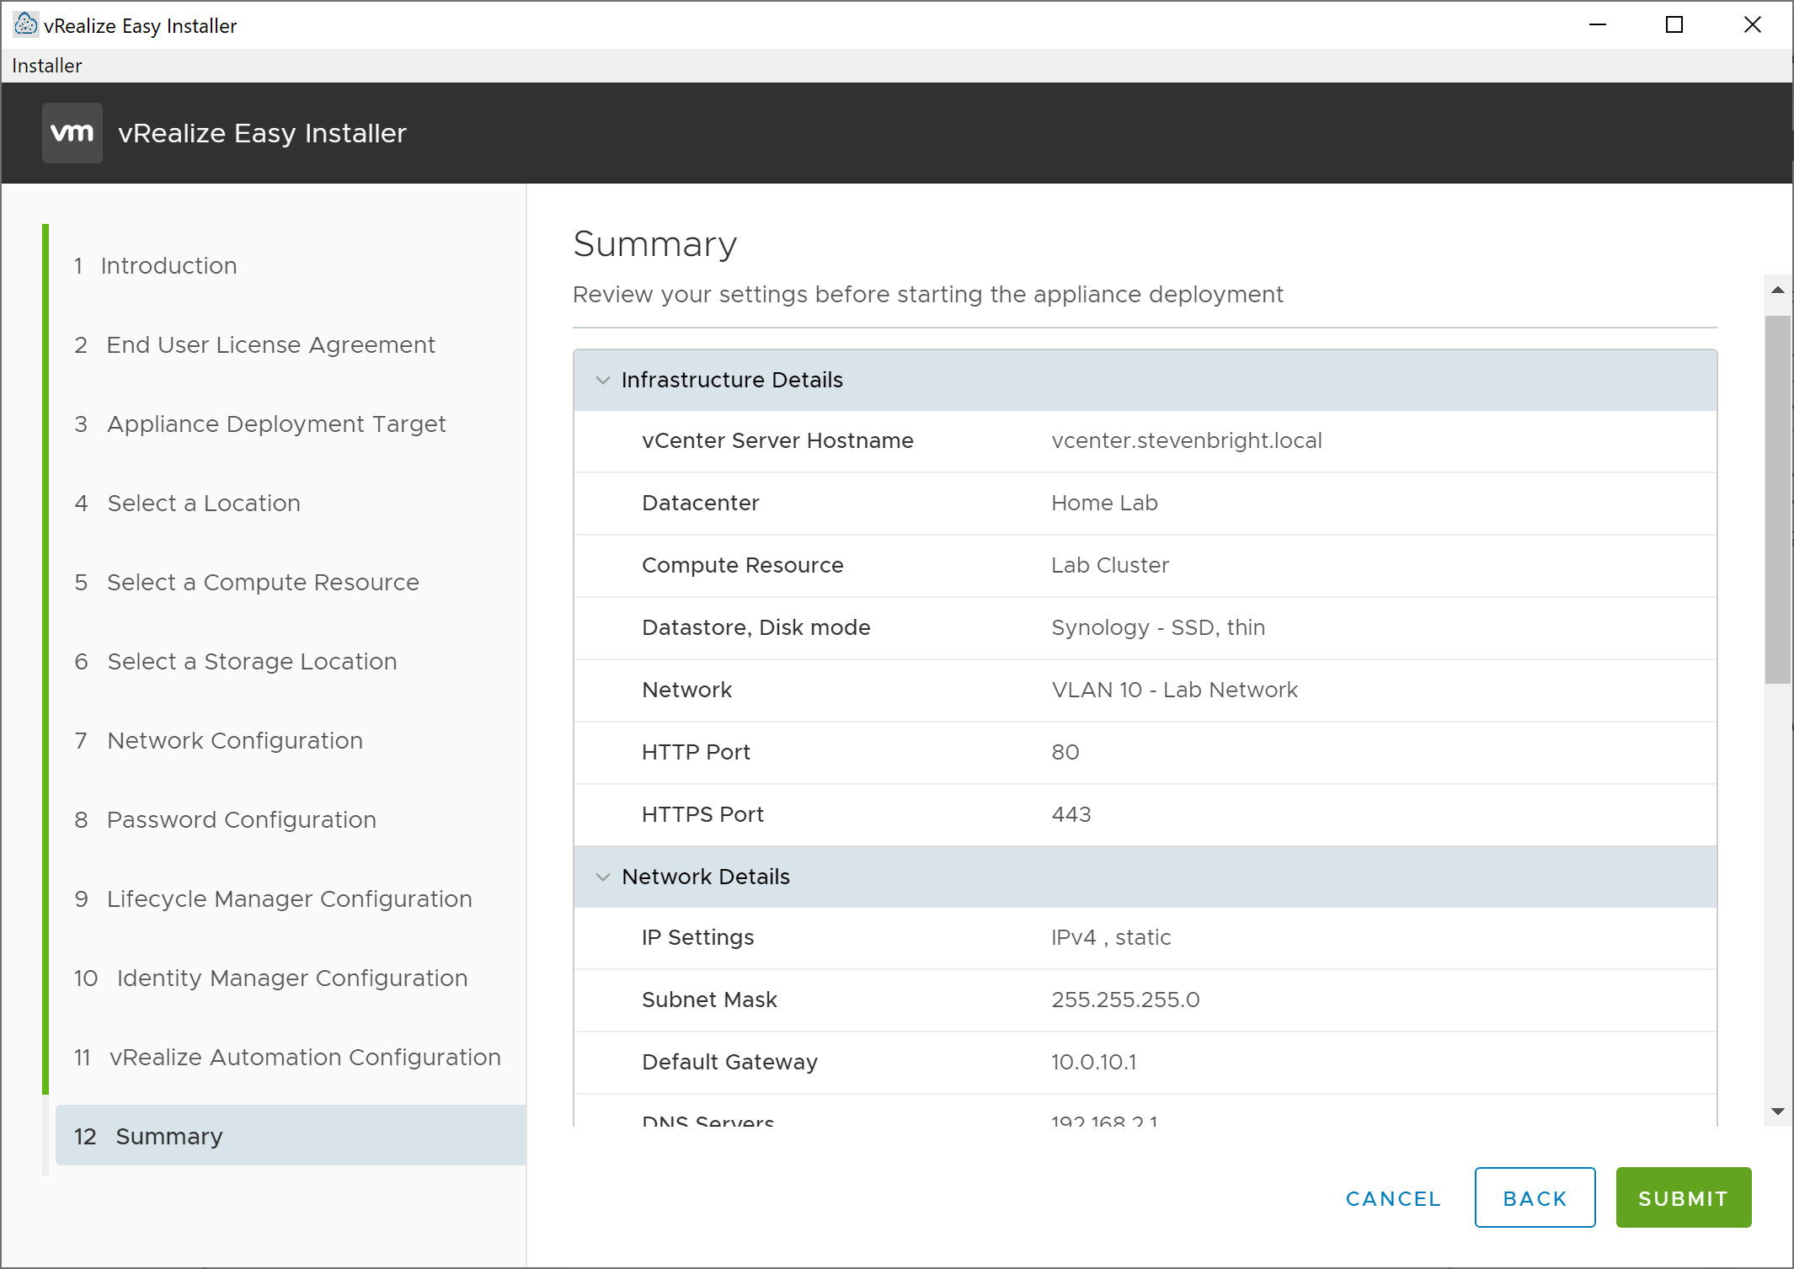Viewport: 1794px width, 1269px height.
Task: Open Identity Manager Configuration step
Action: click(291, 978)
